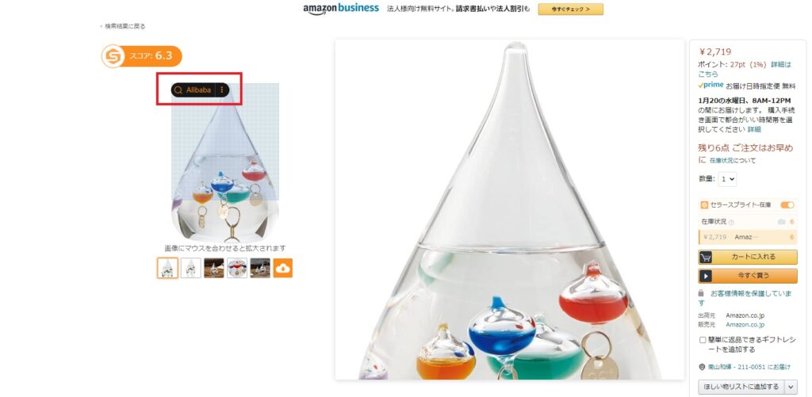The image size is (812, 397).
Task: Open the 数量 quantity dropdown
Action: coord(727,179)
